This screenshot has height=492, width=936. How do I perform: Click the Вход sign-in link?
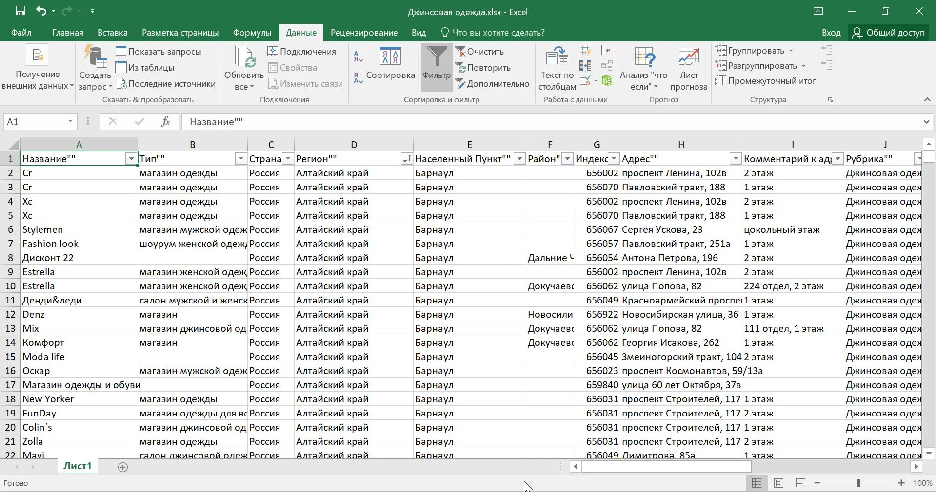pos(831,33)
